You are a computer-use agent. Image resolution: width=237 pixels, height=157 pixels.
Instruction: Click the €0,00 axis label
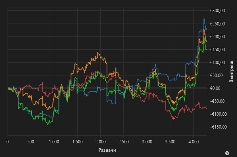tap(215, 88)
